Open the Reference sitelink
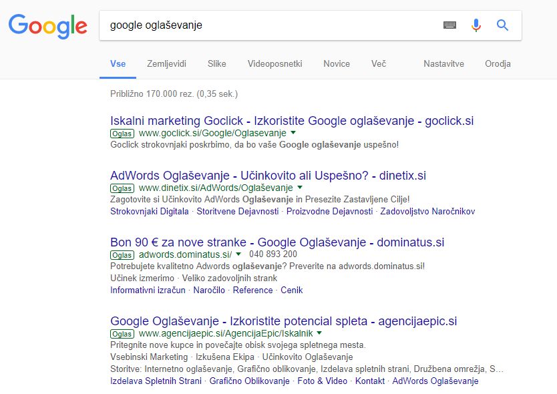The image size is (557, 394). pyautogui.click(x=252, y=290)
